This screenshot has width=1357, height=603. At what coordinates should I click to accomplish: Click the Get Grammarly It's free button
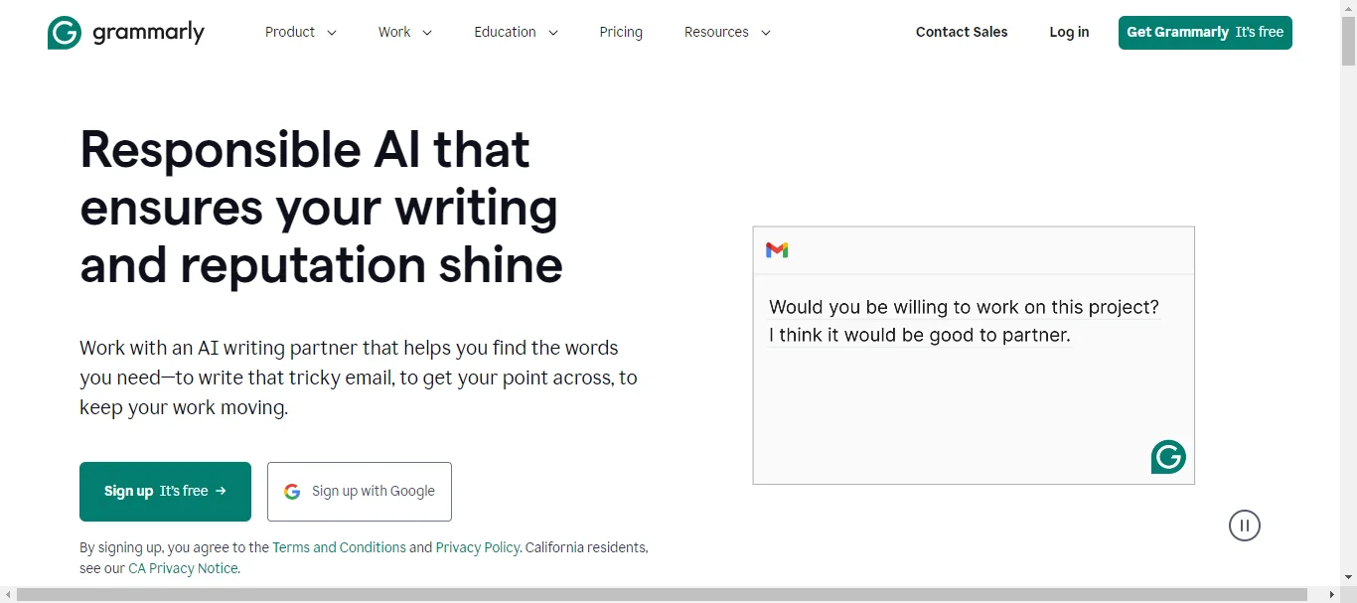point(1205,32)
